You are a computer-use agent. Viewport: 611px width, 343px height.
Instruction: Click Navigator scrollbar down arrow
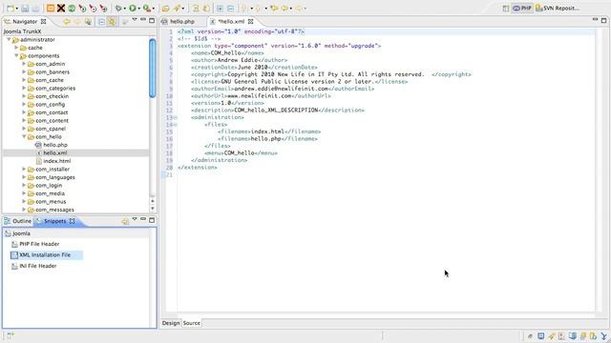coord(153,208)
